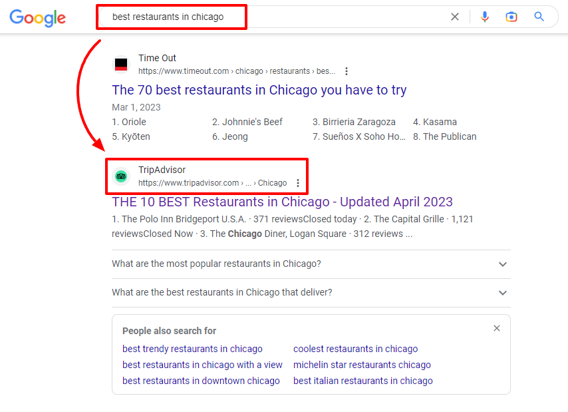568x412 pixels.
Task: Search 'coolest restaurants in chicago'
Action: 355,349
